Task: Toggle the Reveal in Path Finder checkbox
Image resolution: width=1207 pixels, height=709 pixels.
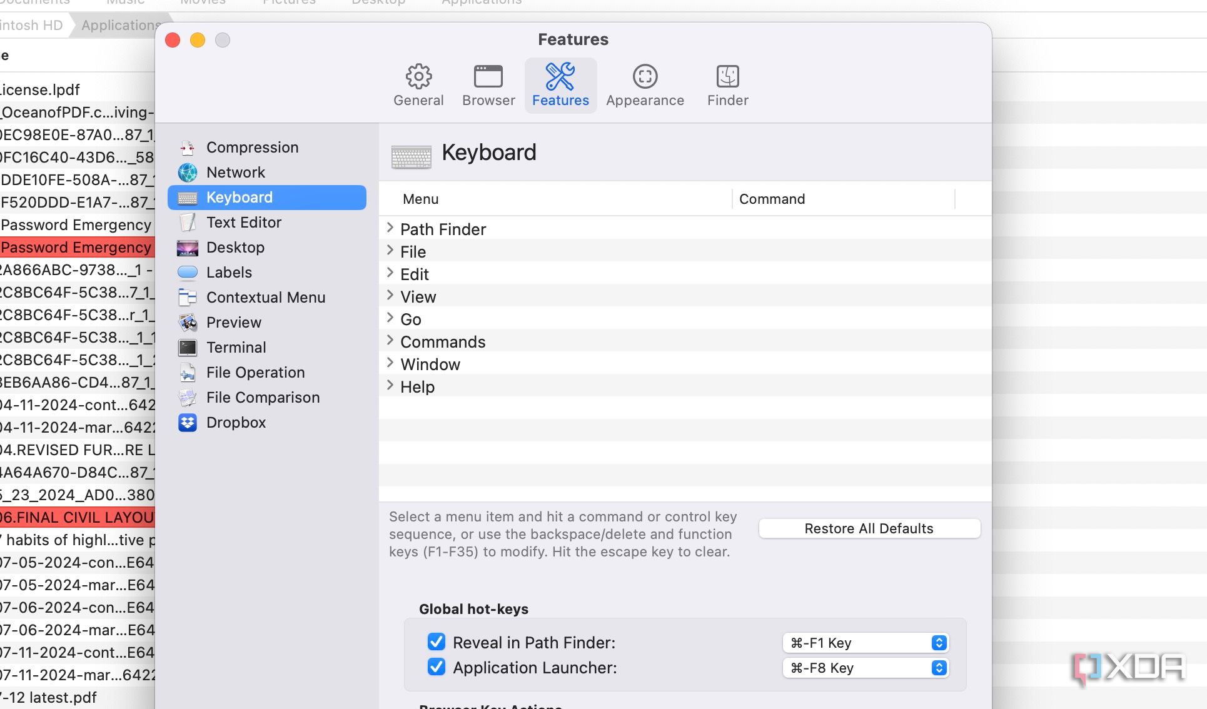Action: [437, 642]
